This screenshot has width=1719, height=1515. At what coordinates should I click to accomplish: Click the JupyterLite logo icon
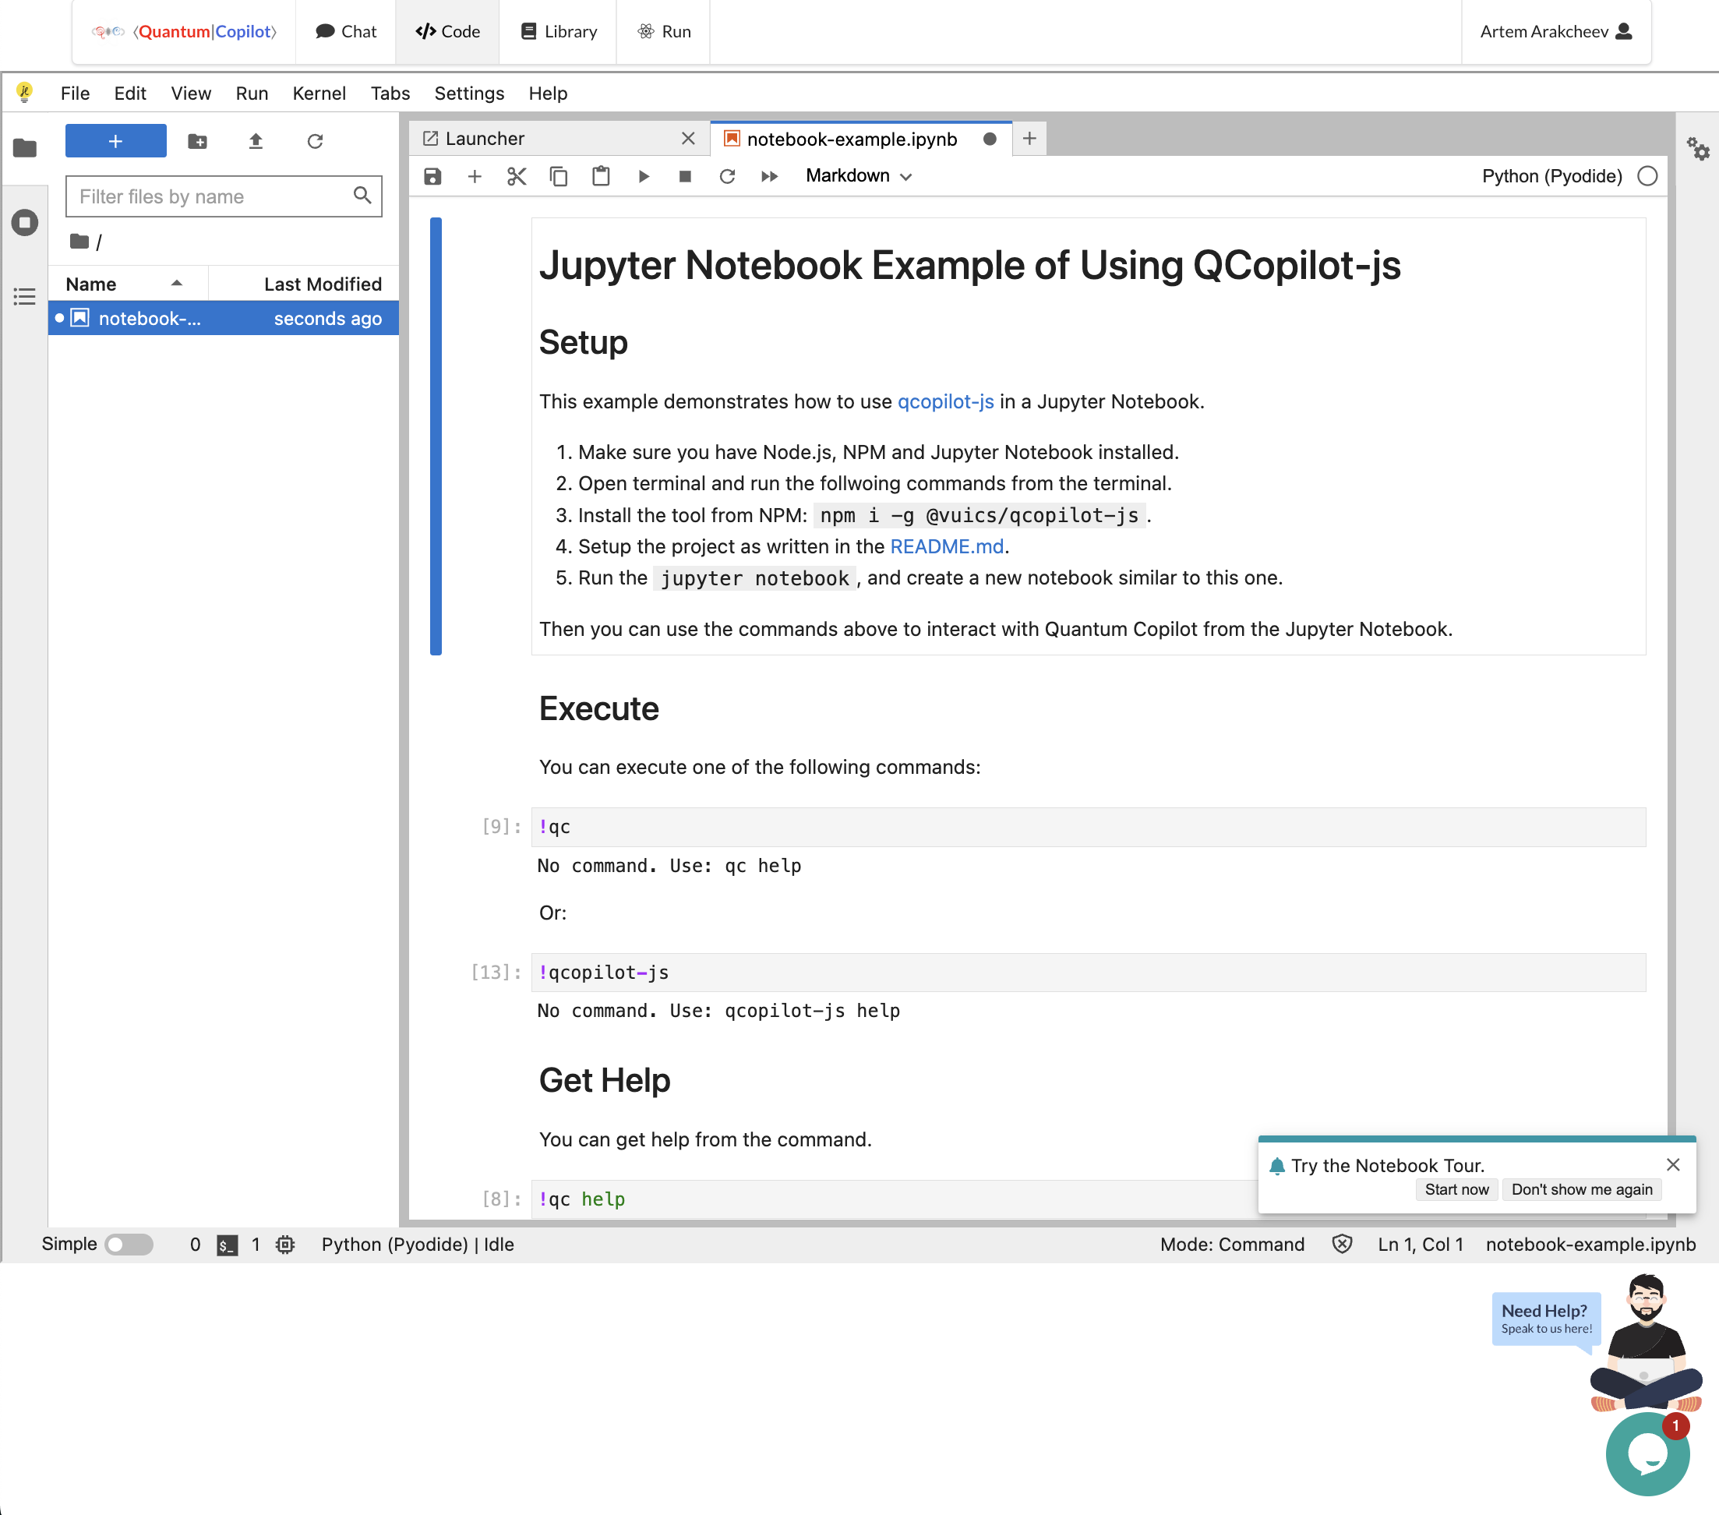click(24, 94)
